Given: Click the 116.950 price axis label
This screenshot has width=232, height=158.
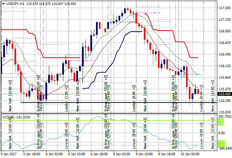Looking at the screenshot, I should 224,31.
